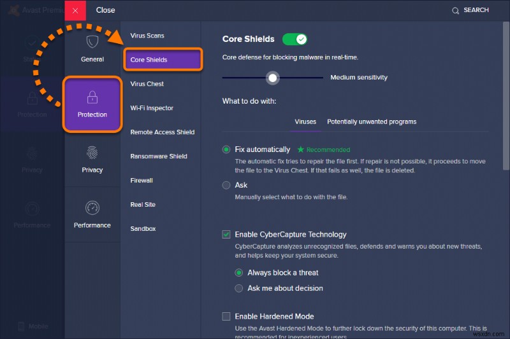Viewport: 510px width, 339px height.
Task: Open Ransomware Shield settings
Action: click(159, 156)
